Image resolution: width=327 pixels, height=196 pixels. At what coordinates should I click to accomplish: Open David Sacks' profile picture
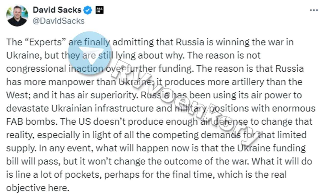point(17,16)
